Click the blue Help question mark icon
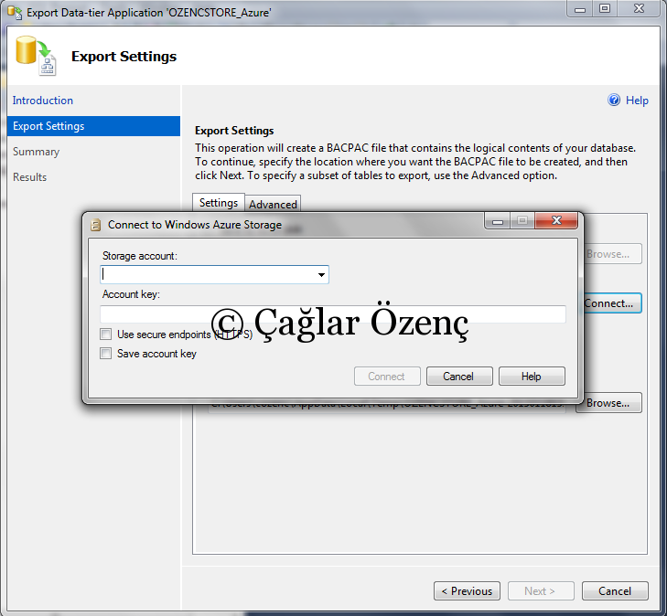Screen dimensions: 667x616 pyautogui.click(x=614, y=100)
